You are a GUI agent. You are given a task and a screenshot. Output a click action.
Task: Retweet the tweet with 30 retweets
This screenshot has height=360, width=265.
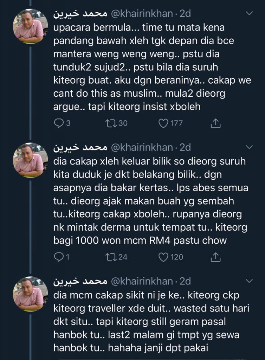[x=111, y=123]
